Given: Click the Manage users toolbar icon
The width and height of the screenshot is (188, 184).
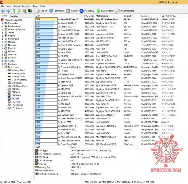Looking at the screenshot, I should [x=25, y=11].
